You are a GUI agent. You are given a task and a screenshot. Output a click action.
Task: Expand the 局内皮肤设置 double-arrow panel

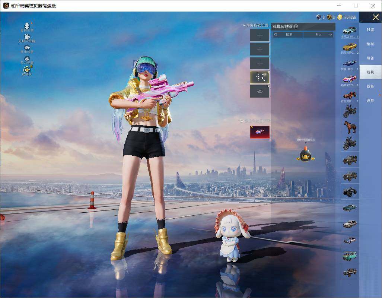click(x=256, y=25)
